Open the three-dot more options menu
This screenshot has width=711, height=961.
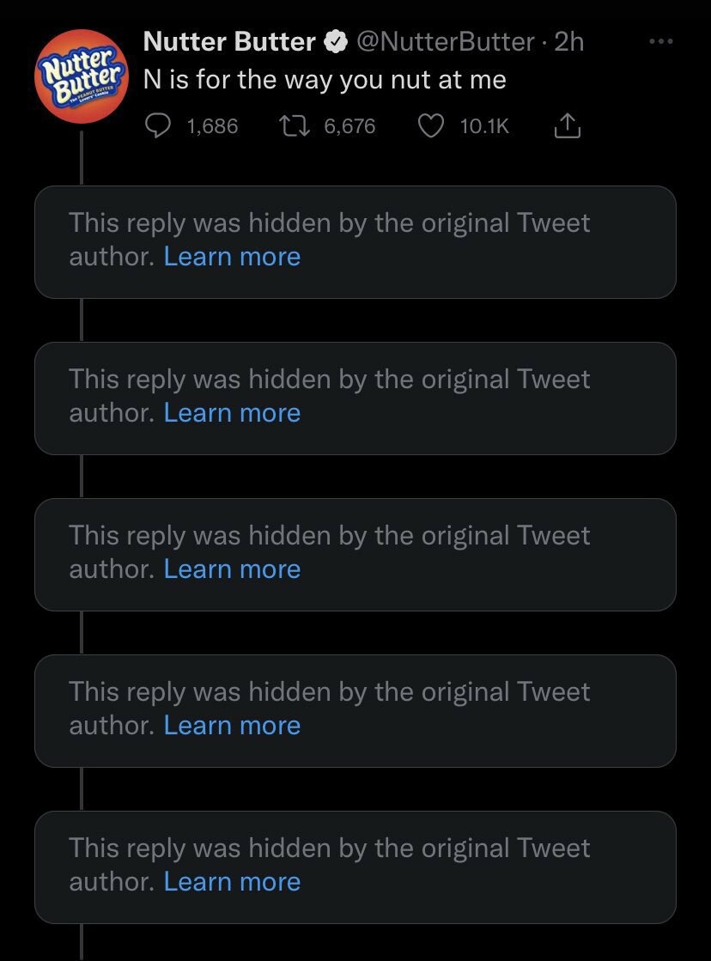[661, 42]
